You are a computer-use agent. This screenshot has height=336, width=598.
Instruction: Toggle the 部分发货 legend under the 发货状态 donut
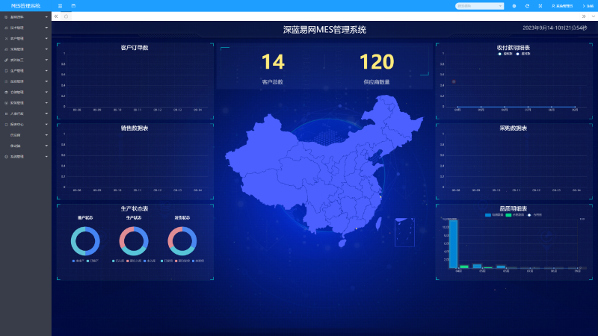pyautogui.click(x=182, y=261)
